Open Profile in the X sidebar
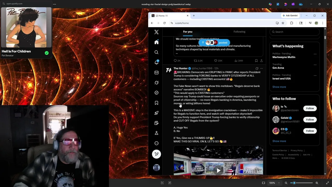Screen dimensions: 332x187 (x=156, y=133)
